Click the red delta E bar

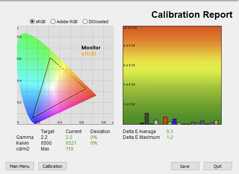click(165, 121)
